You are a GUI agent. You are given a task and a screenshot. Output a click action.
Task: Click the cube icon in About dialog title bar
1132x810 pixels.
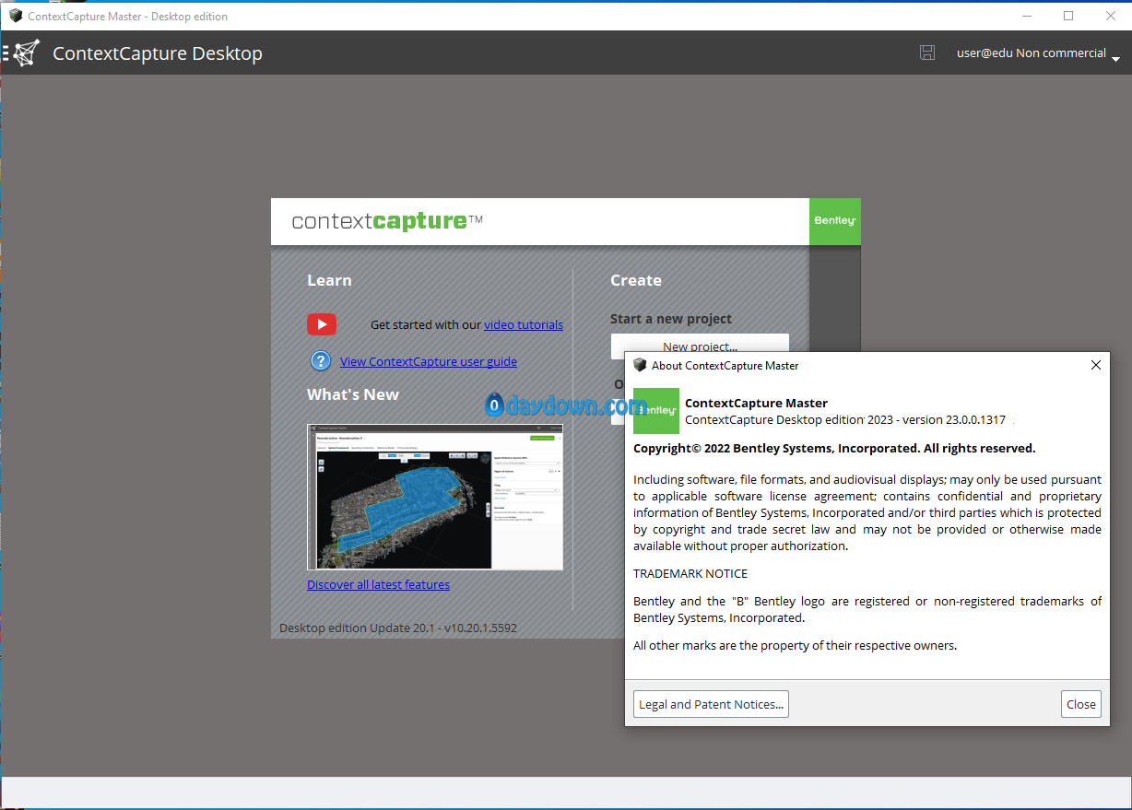point(640,365)
